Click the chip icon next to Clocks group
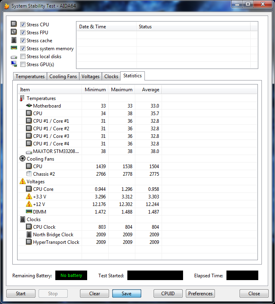 pos(22,220)
